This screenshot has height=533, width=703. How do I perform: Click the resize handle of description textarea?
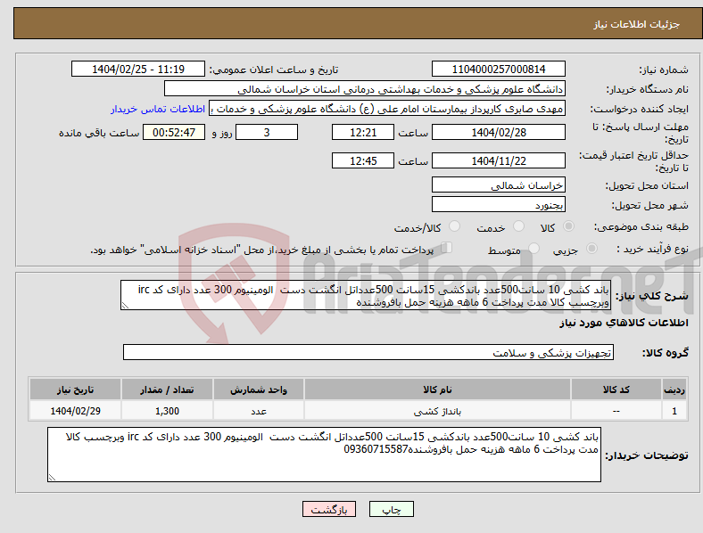125,306
